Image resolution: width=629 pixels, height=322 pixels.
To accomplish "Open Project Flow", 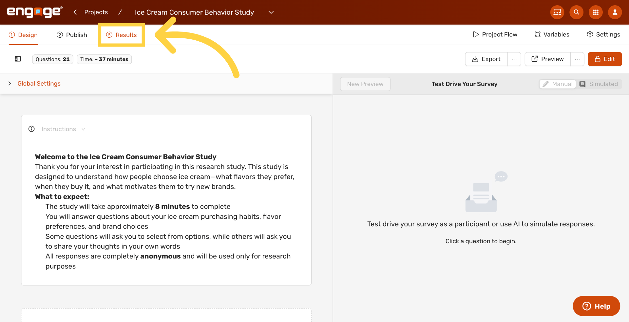I will point(495,34).
